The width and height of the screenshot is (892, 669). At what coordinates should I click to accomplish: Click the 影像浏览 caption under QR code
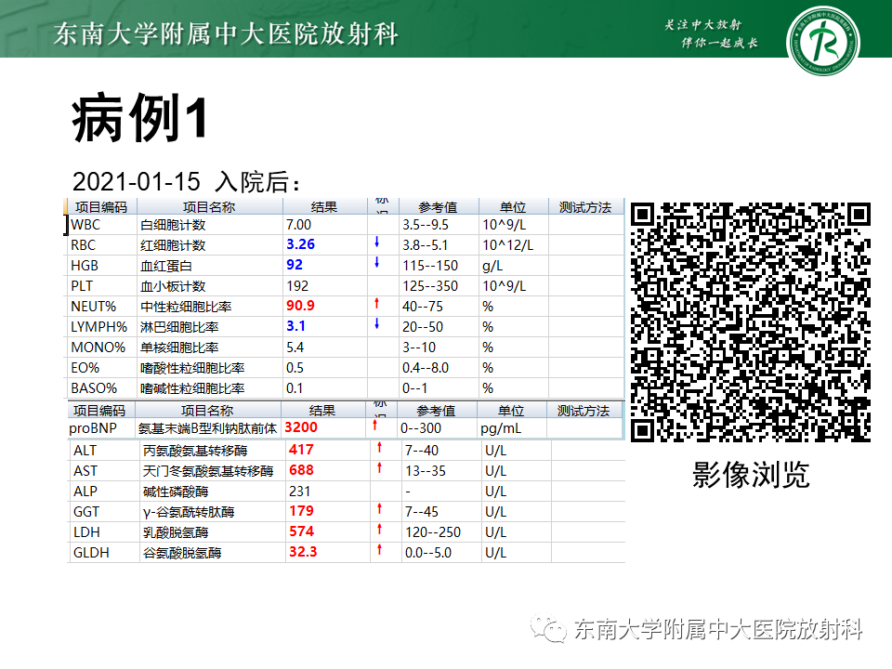point(751,475)
